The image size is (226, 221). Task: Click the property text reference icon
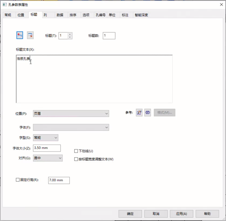(x=139, y=113)
